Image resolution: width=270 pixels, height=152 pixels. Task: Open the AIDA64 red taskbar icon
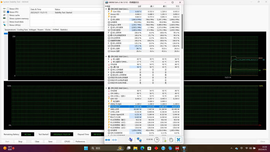coord(177,148)
